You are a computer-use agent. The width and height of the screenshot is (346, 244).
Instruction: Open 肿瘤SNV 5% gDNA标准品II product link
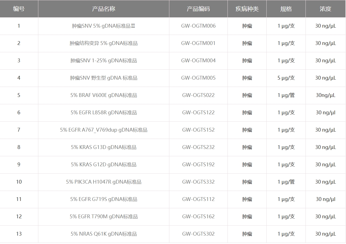point(104,26)
